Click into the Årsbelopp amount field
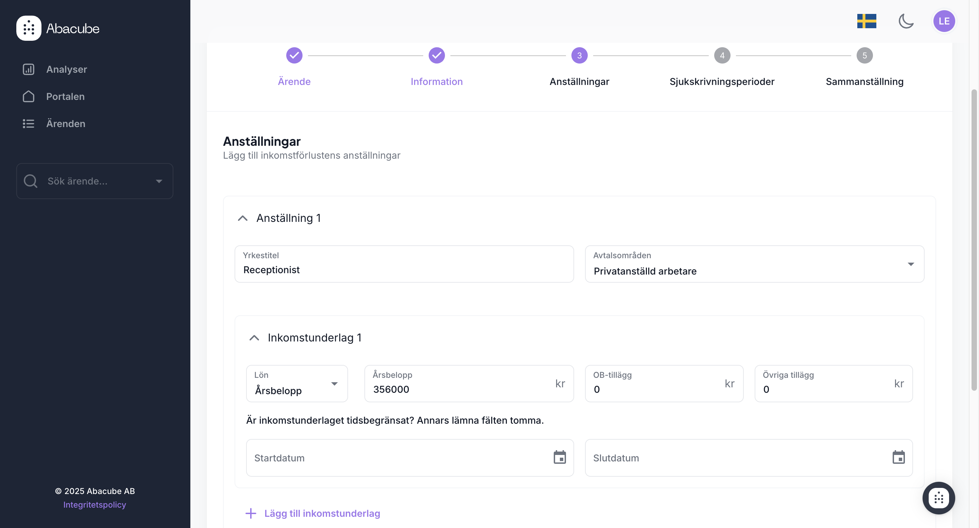 pos(460,389)
